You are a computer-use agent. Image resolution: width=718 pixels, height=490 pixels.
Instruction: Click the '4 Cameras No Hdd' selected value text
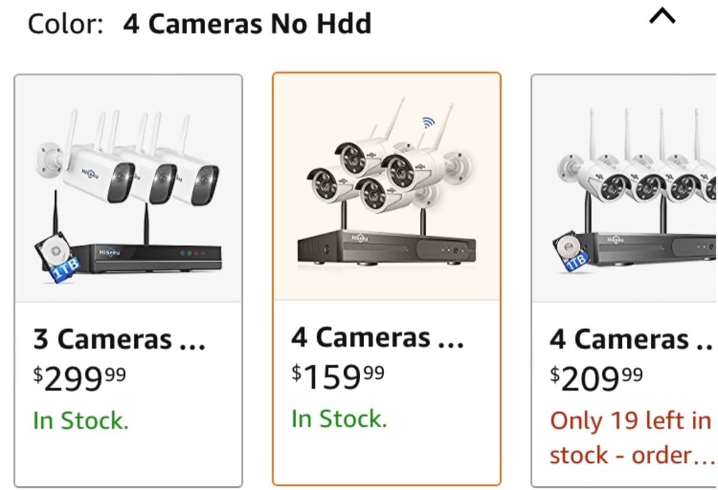pyautogui.click(x=247, y=24)
